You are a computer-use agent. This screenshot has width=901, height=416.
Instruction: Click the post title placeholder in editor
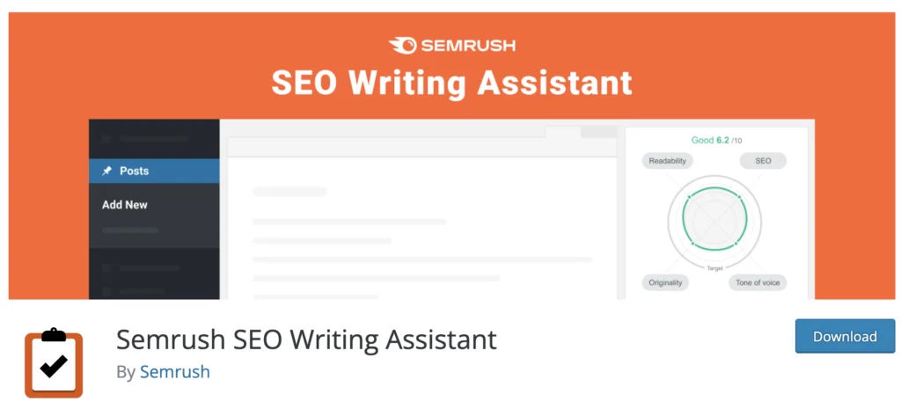[x=289, y=191]
